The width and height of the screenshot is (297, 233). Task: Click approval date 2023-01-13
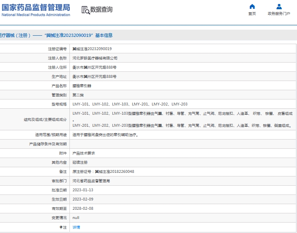pos(83,190)
